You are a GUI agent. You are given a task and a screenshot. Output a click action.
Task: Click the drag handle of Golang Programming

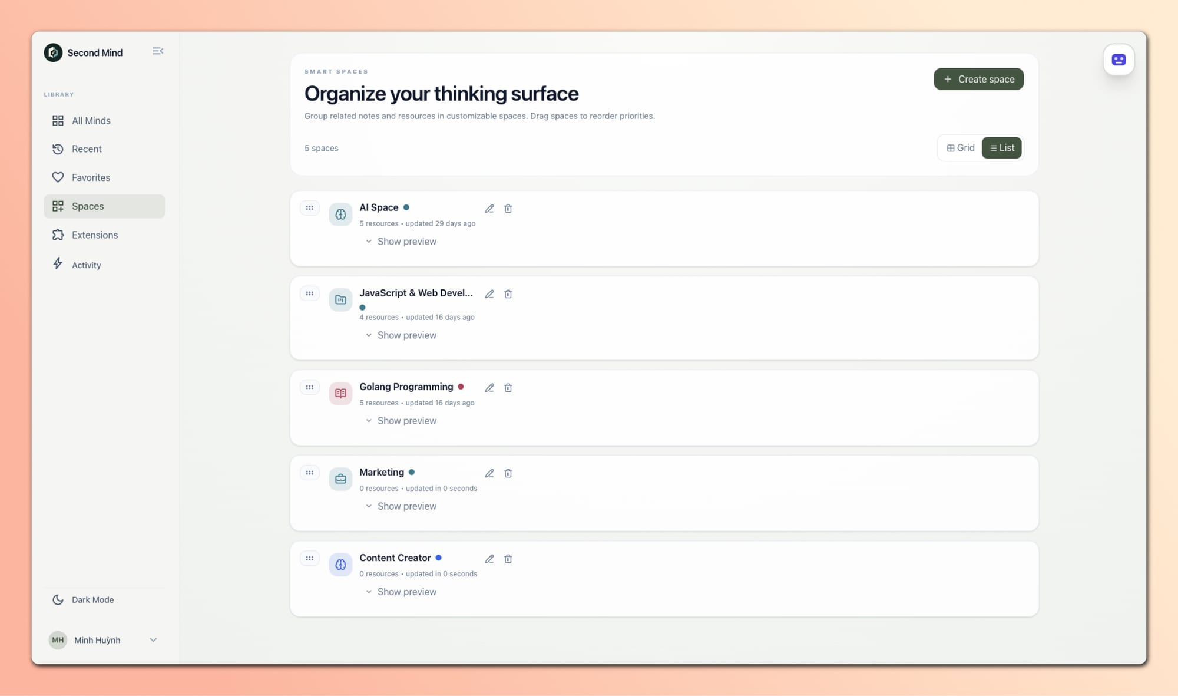[310, 387]
